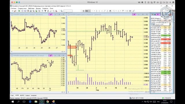185x104 pixels.
Task: Expand the Aa text tool dropdown arrow
Action: 121,11
